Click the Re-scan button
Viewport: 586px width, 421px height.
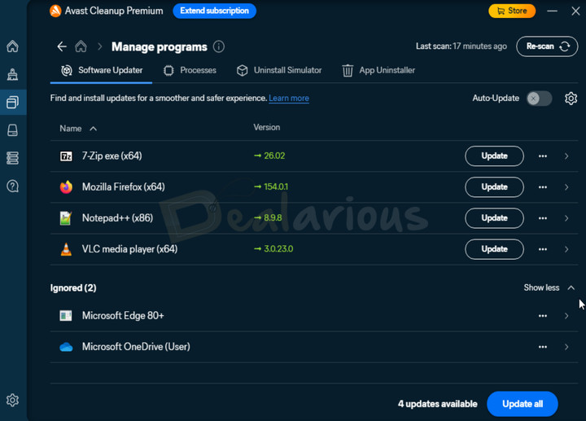[547, 46]
